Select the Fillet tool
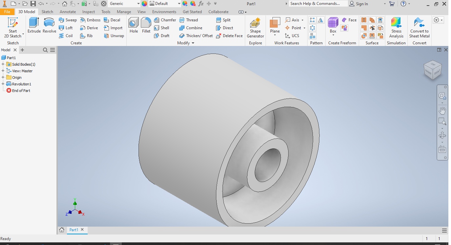 (146, 26)
